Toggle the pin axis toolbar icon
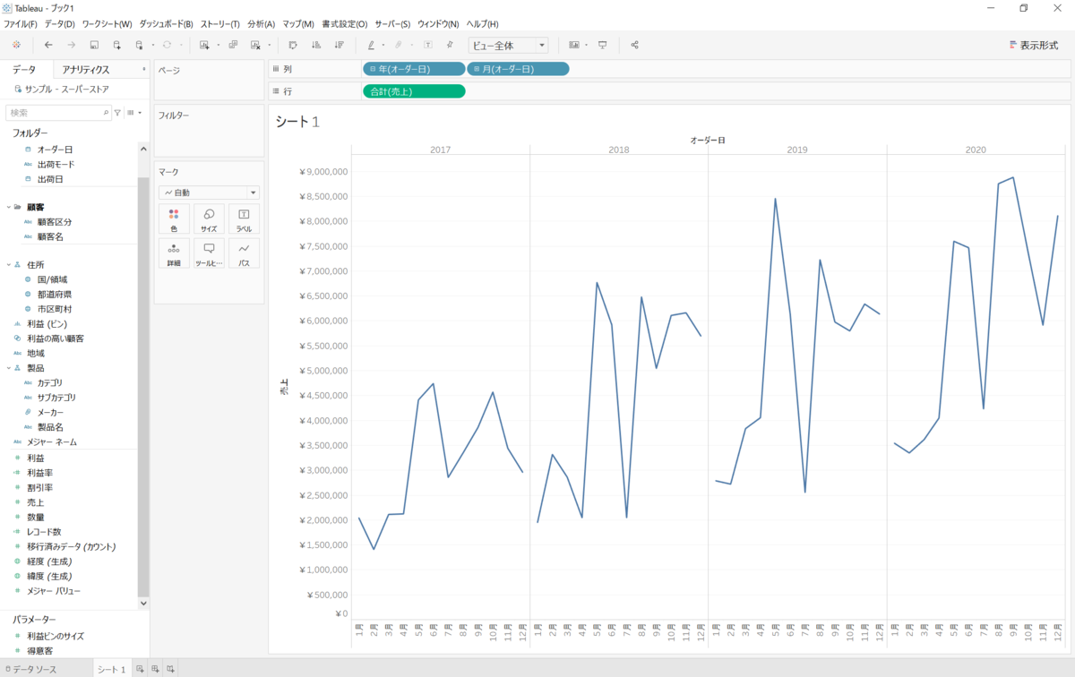 pos(450,45)
